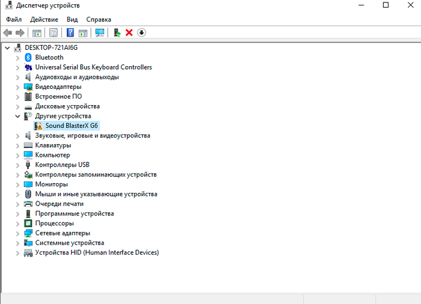Expand the Системные устройства category
This screenshot has height=304, width=421.
click(x=17, y=243)
